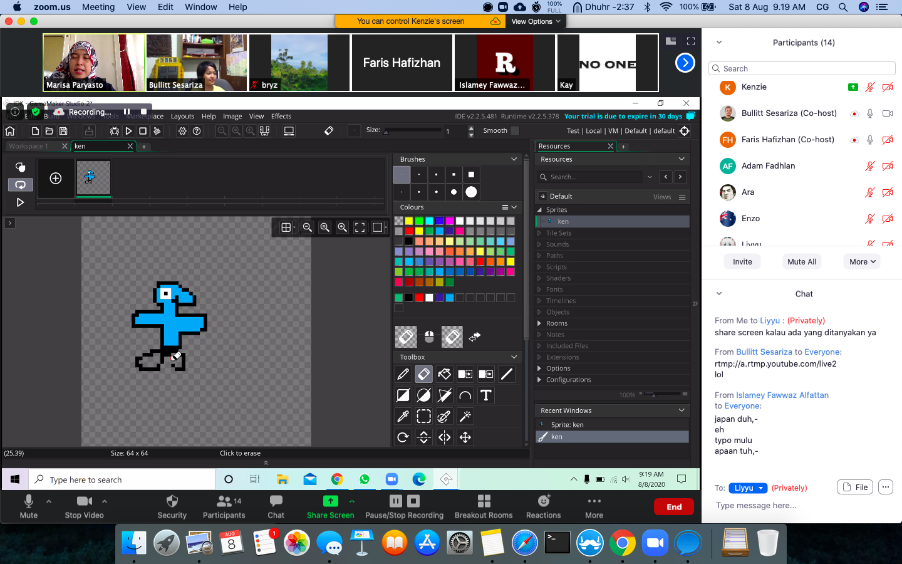Pick the magenta colour swatch in top row

[x=450, y=221]
